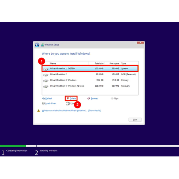Click the yellow warning triangle icon

point(38,110)
